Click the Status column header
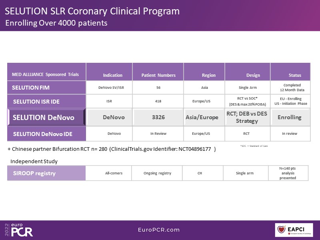This screenshot has width=320, height=240. [x=295, y=75]
